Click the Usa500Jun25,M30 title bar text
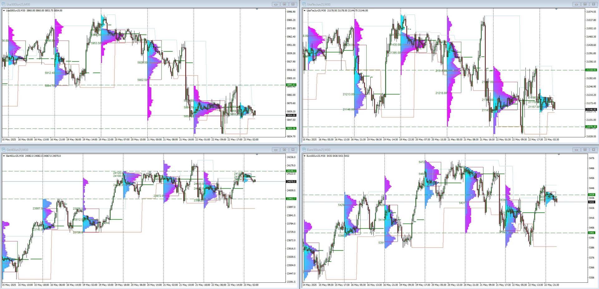The image size is (599, 289). click(x=18, y=4)
